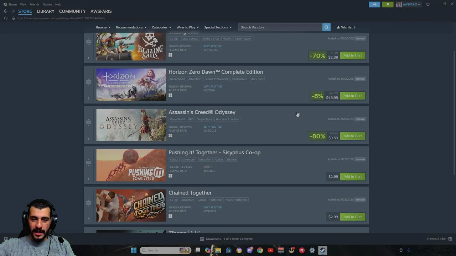Open the AWSFARIS profile tab
This screenshot has height=256, width=456.
(x=101, y=11)
